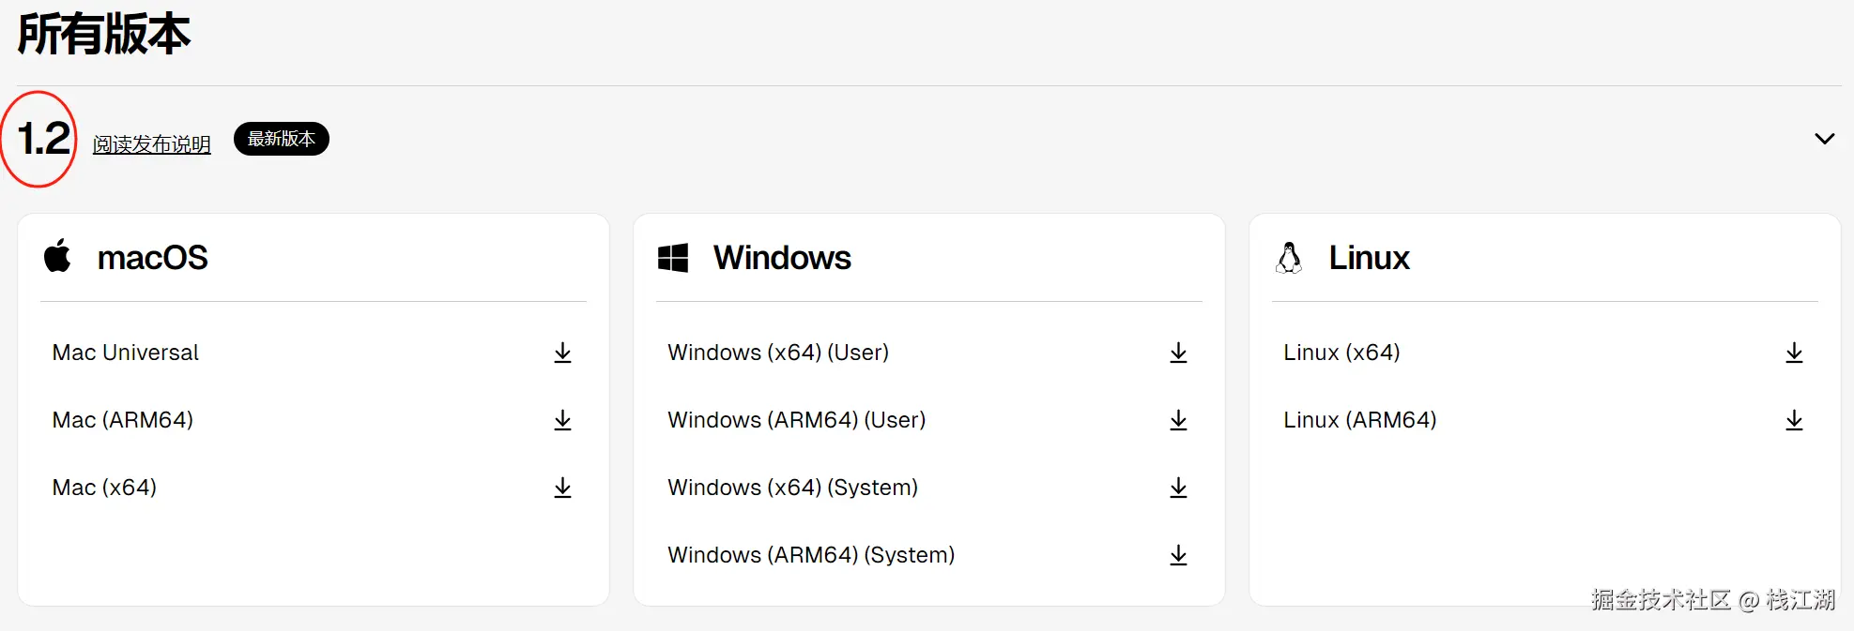The height and width of the screenshot is (631, 1854).
Task: Click the Linux penguin icon
Action: click(x=1289, y=258)
